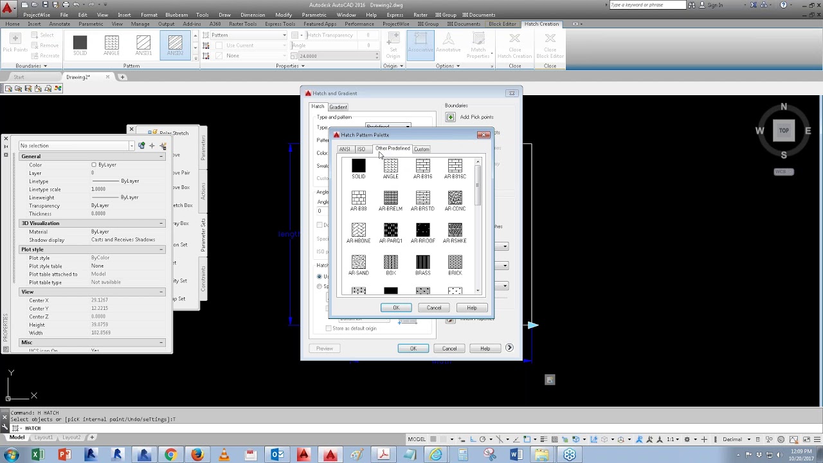Choose the ANGLE pattern in Hatch Pattern Palette

click(391, 166)
